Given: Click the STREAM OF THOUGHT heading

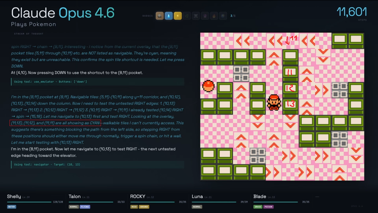Looking at the screenshot, I should click(x=29, y=34).
